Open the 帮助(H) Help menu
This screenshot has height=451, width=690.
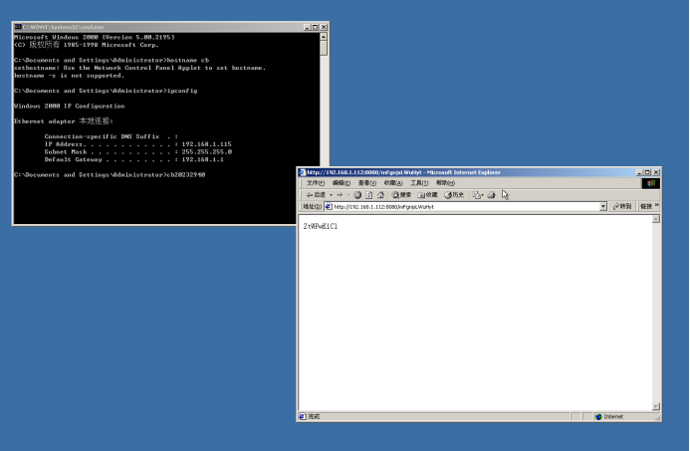445,183
